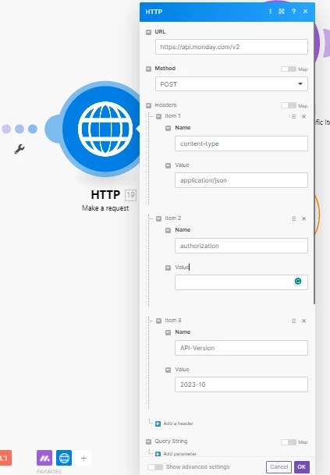Remove header Item 2 with X icon
330x475 pixels.
pyautogui.click(x=304, y=218)
